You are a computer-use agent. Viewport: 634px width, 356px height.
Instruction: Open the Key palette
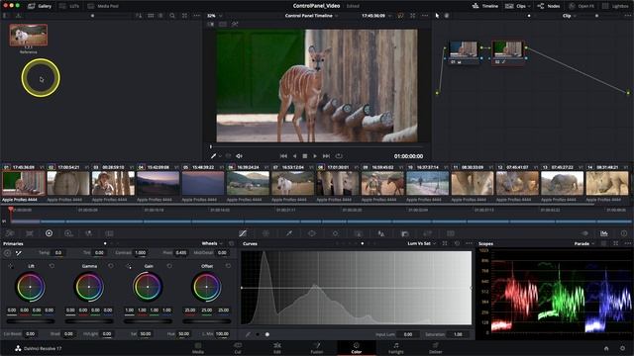[x=404, y=233]
